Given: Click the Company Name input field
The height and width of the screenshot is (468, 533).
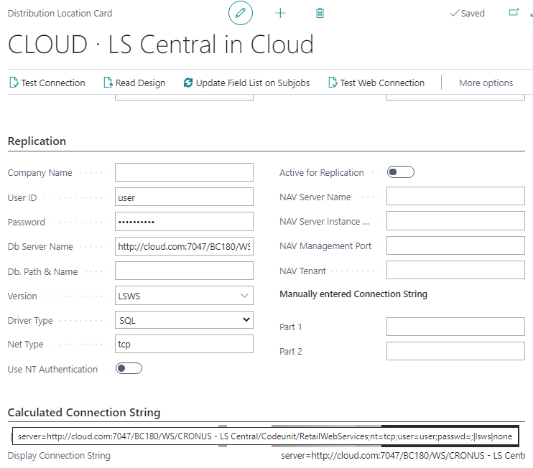Looking at the screenshot, I should [184, 172].
